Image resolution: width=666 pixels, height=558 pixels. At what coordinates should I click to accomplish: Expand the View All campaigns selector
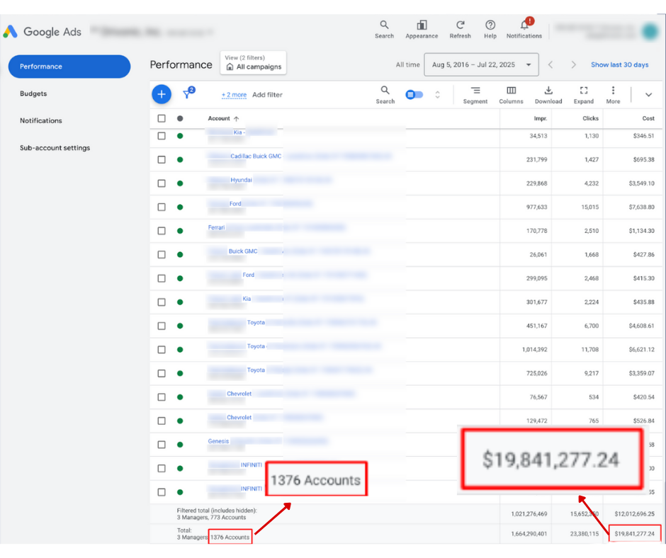coord(253,63)
